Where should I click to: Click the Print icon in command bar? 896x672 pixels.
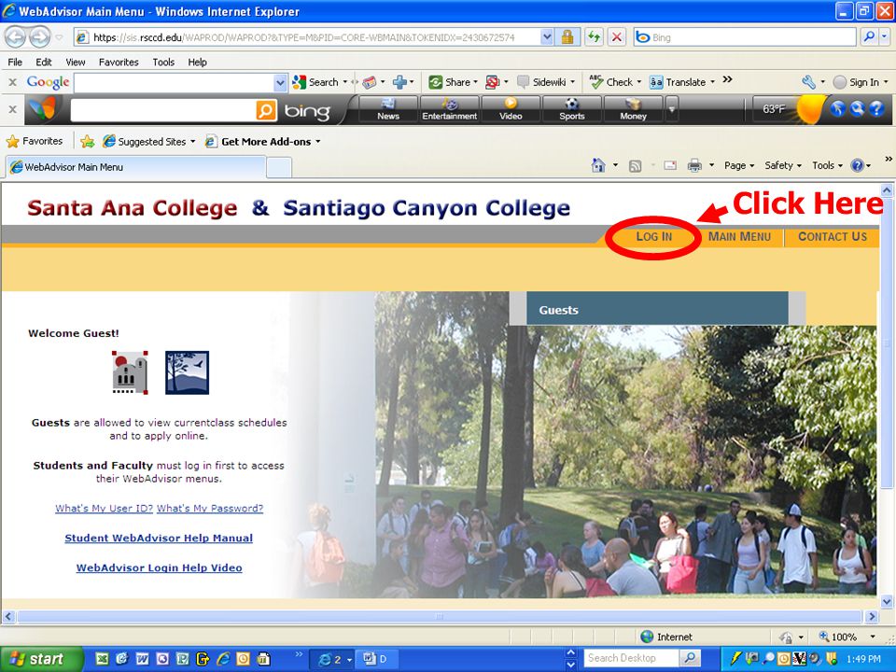[694, 166]
